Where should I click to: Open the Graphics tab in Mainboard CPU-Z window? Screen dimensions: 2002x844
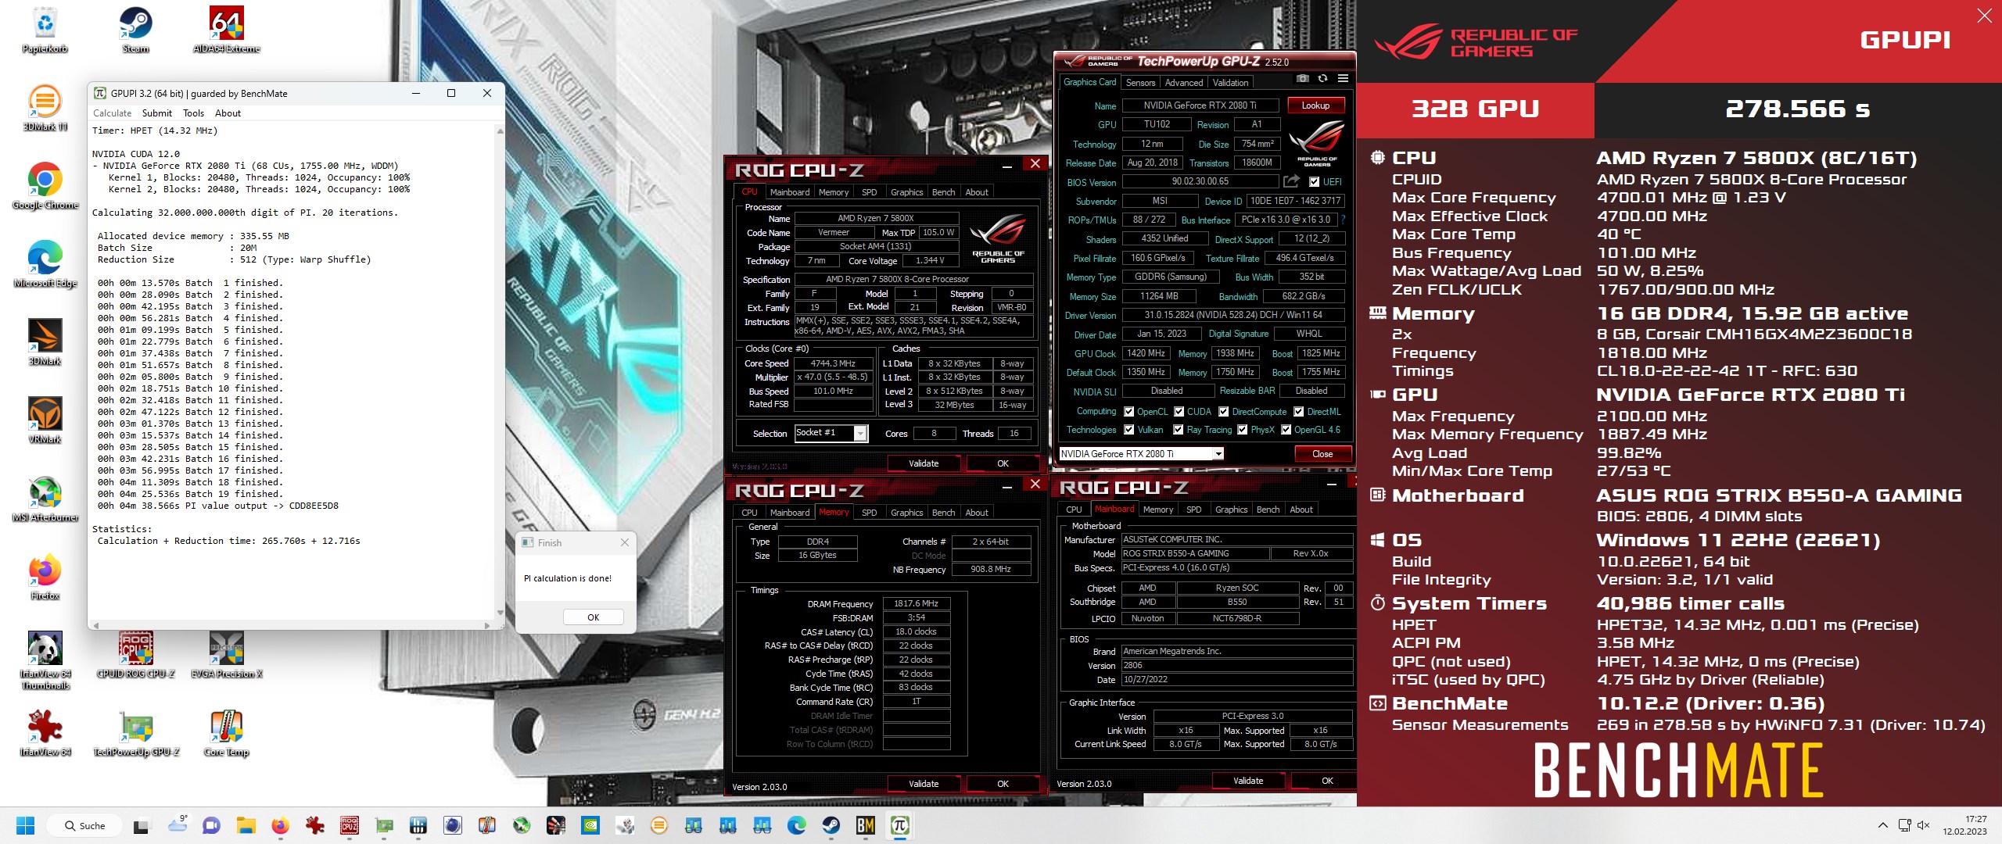[1231, 510]
